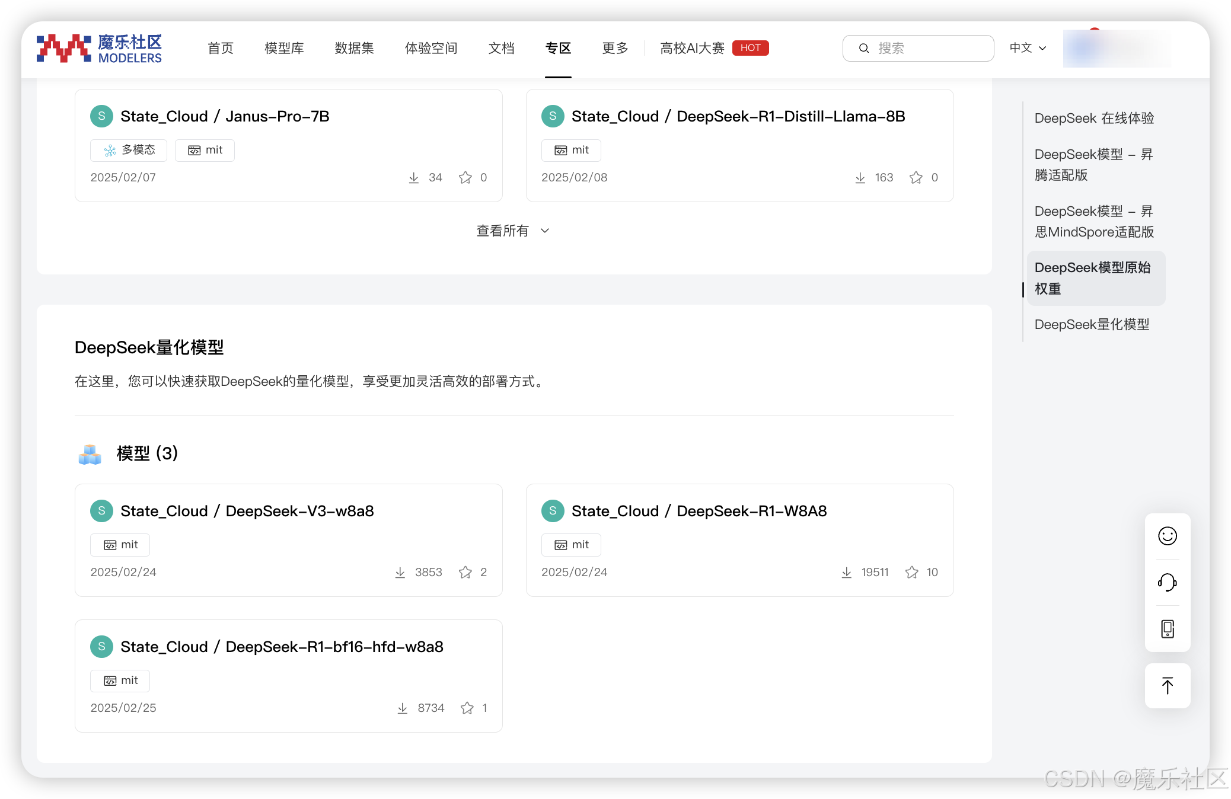The image size is (1231, 799).
Task: Select the 专区 tab in the top navigation
Action: (558, 48)
